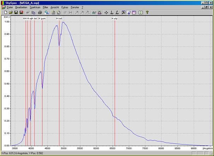This screenshot has width=214, height=156.
Task: Click the New document toolbar icon
Action: coord(6,12)
